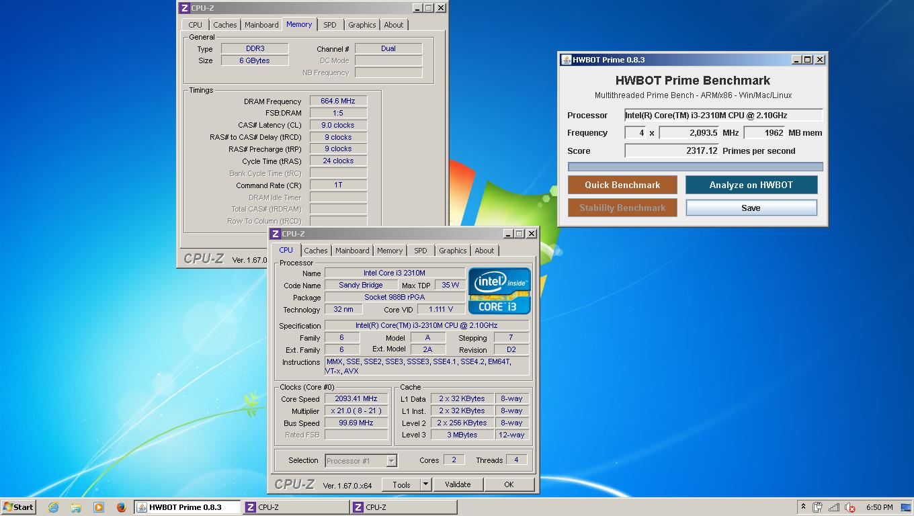
Task: Click the Tools button in CPU-Z
Action: pyautogui.click(x=402, y=484)
